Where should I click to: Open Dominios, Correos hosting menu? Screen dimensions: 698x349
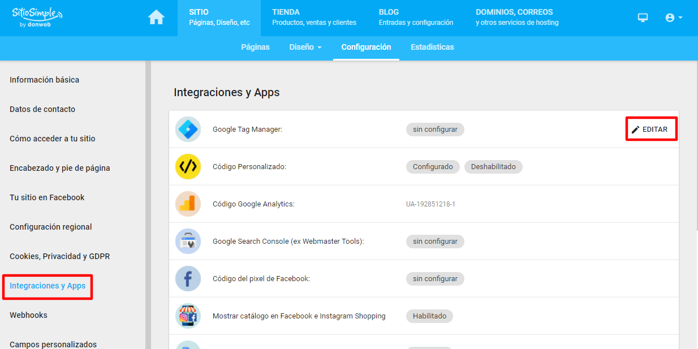pos(517,18)
